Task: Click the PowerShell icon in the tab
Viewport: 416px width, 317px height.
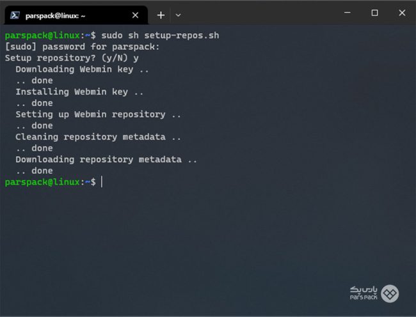Action: [x=15, y=15]
